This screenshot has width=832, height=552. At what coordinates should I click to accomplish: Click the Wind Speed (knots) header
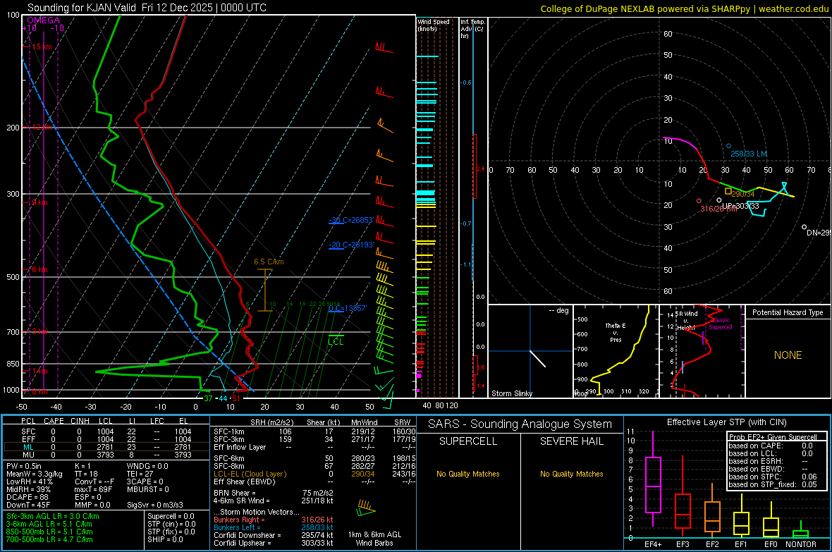pyautogui.click(x=433, y=25)
